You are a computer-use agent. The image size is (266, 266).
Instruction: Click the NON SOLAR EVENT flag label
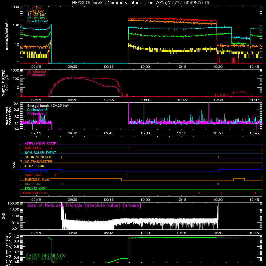(40, 153)
